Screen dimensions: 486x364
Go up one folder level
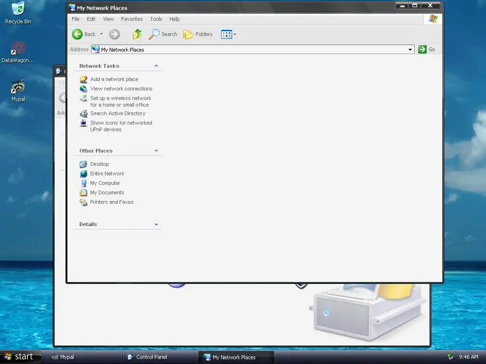pos(137,34)
